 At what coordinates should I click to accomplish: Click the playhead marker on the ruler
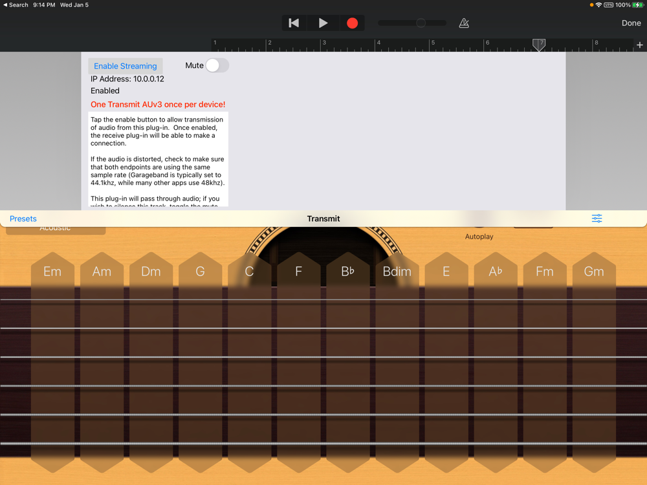point(539,44)
